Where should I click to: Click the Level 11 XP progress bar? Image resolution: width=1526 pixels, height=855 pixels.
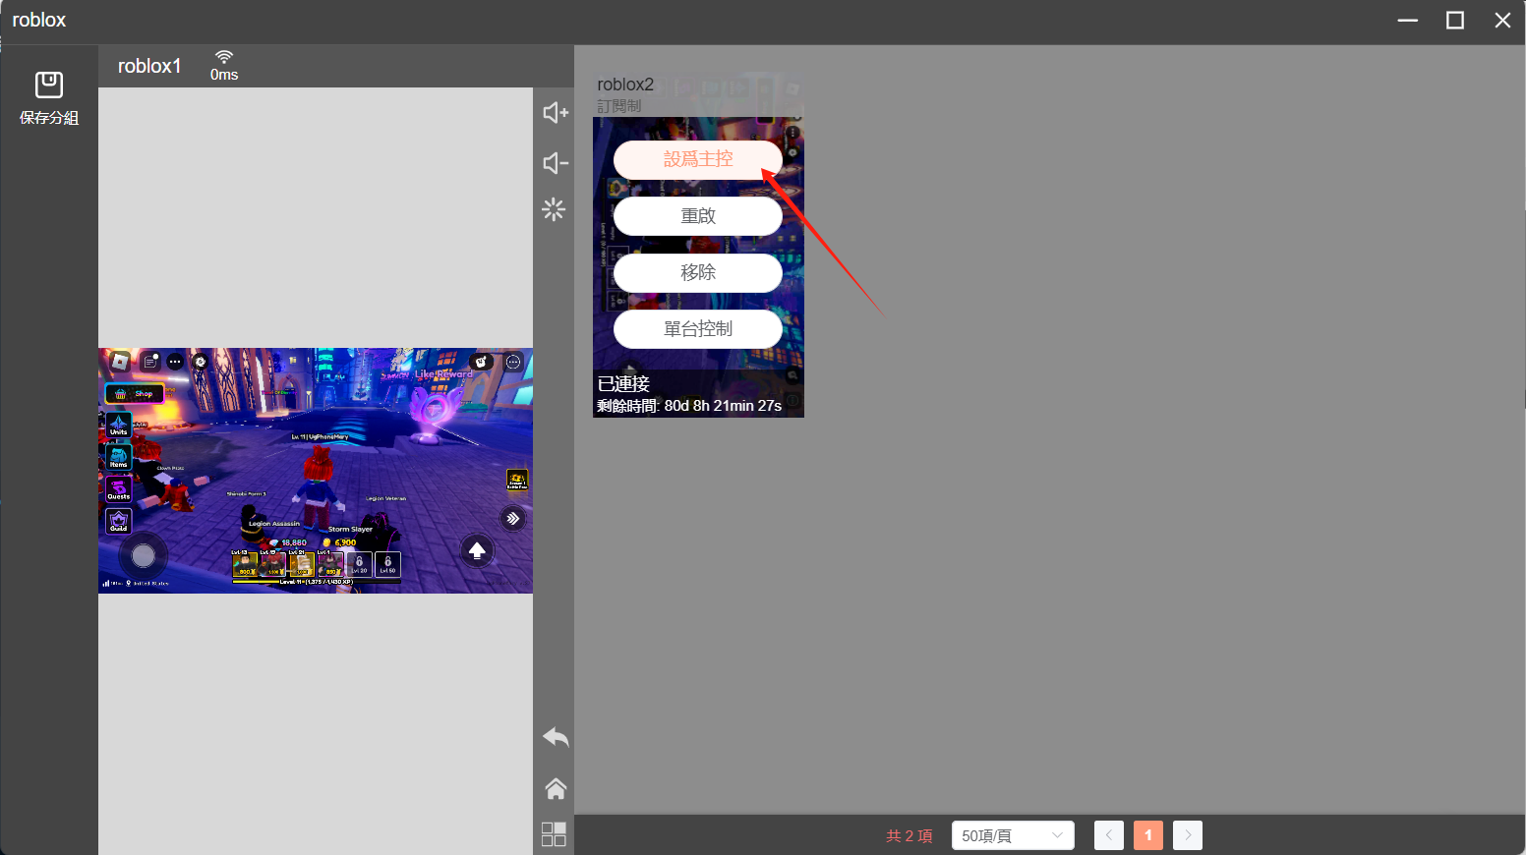(x=317, y=582)
